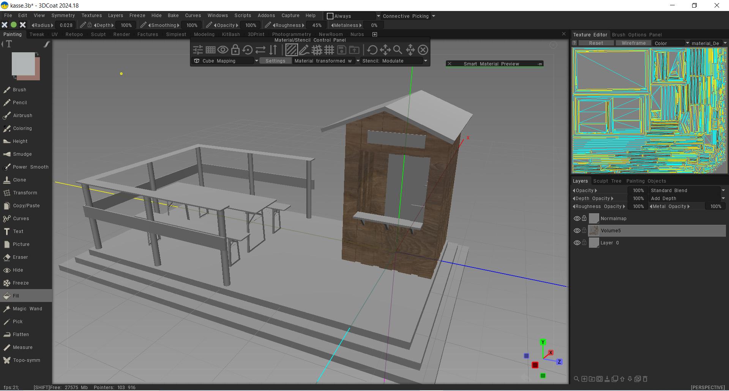729x391 pixels.
Task: Click the Radius value field
Action: (x=66, y=25)
